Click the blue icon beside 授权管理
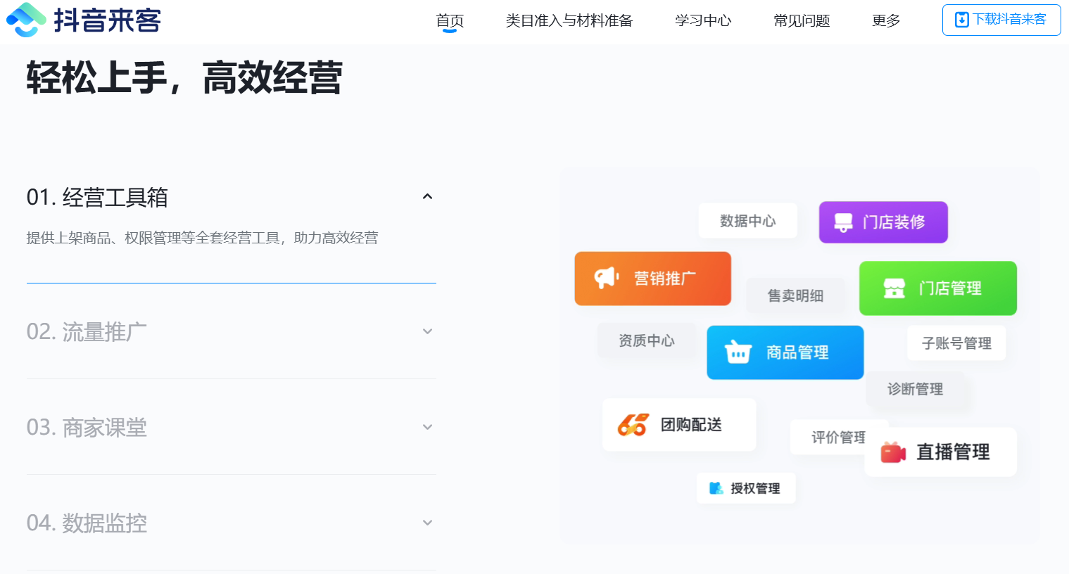This screenshot has height=574, width=1069. [716, 488]
